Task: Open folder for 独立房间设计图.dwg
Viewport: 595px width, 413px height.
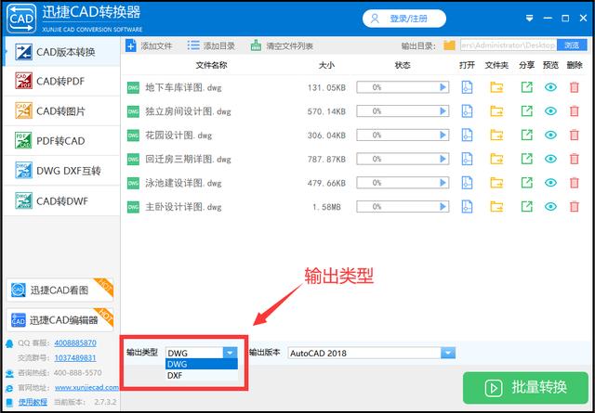Action: [496, 111]
